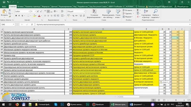Click the Undo arrow icon
Screen dimensions: 191x107
click(x=8, y=2)
